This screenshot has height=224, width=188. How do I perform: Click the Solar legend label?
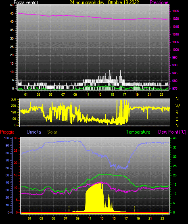point(52,132)
